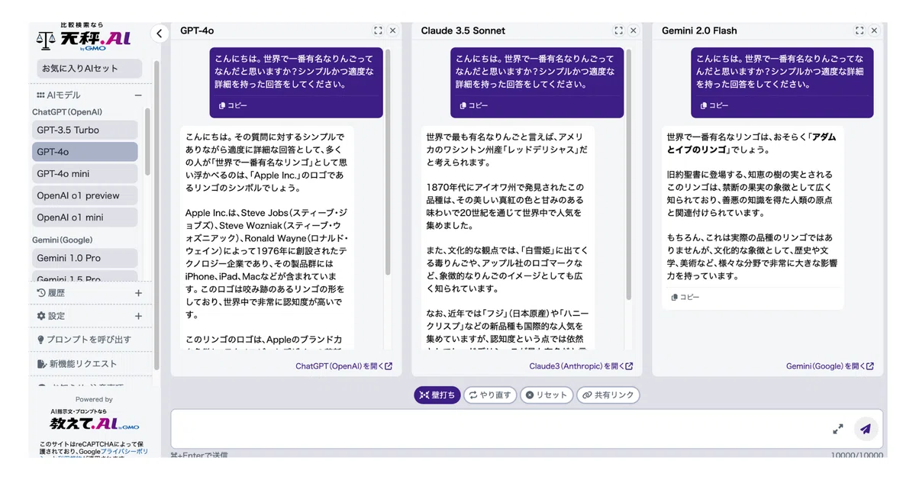Click the Claude 3.5 Sonnet panel title
Viewport: 916px width, 480px height.
(463, 31)
